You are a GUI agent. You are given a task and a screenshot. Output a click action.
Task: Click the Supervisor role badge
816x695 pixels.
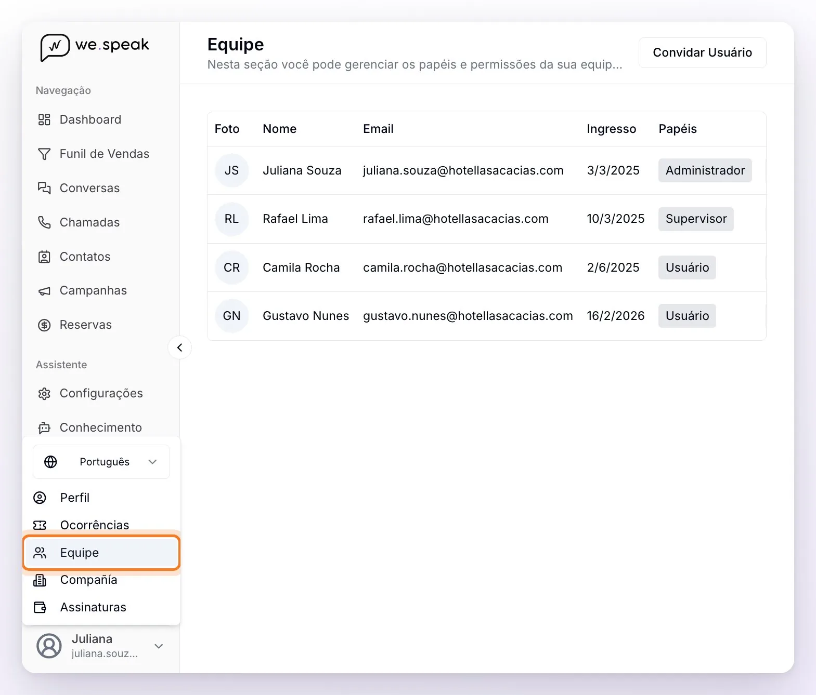(x=696, y=219)
